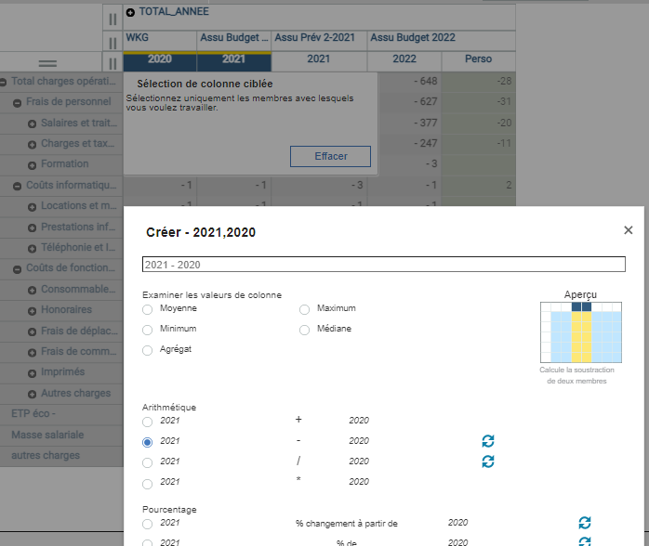The image size is (649, 546).
Task: Select 2021 + 2020 addition option
Action: coord(148,421)
